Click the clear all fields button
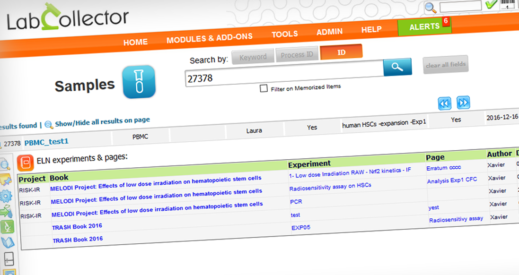Image resolution: width=519 pixels, height=275 pixels. [x=446, y=64]
